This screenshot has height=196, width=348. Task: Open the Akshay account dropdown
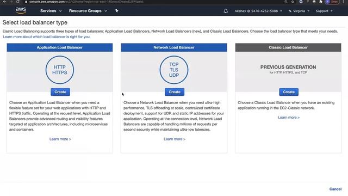click(x=258, y=11)
